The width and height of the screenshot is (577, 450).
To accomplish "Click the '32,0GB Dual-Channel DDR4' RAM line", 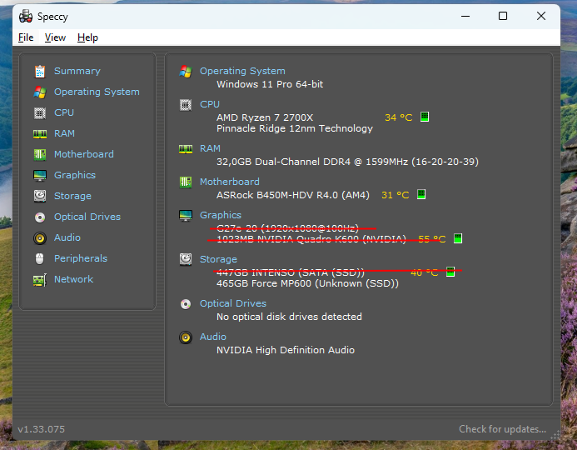I will [347, 162].
